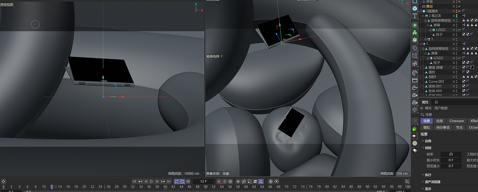Open the green Subdivision generator icon
478x192 pixels.
[x=415, y=25]
